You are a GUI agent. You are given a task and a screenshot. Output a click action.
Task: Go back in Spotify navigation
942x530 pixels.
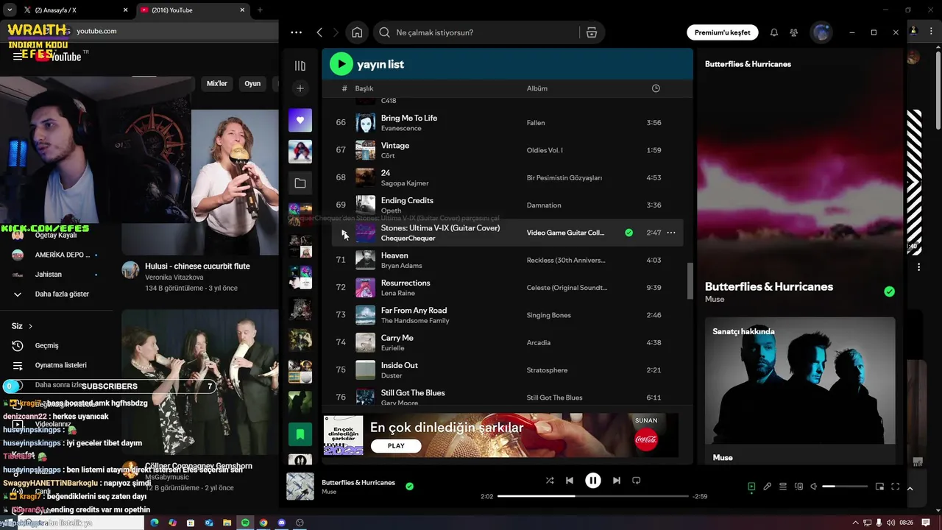(x=319, y=32)
